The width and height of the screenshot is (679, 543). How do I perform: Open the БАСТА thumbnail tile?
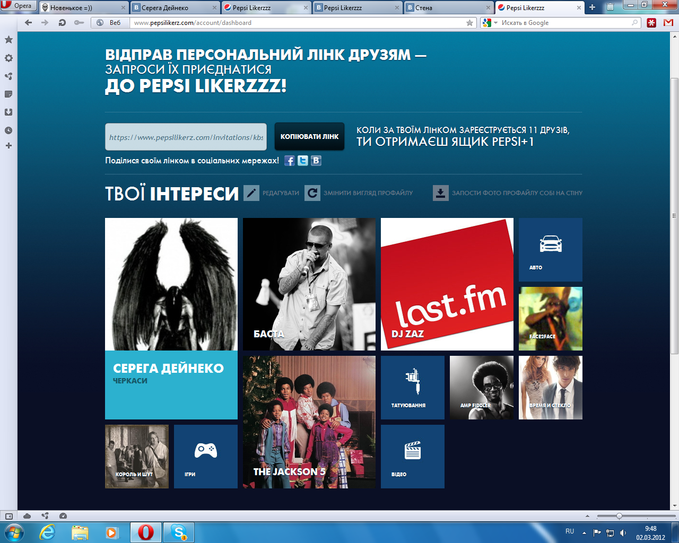(x=309, y=284)
